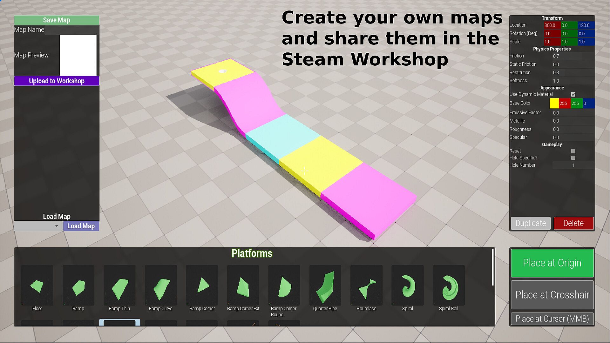This screenshot has height=343, width=610.
Task: Click the yellow Base Color swatch
Action: [554, 103]
